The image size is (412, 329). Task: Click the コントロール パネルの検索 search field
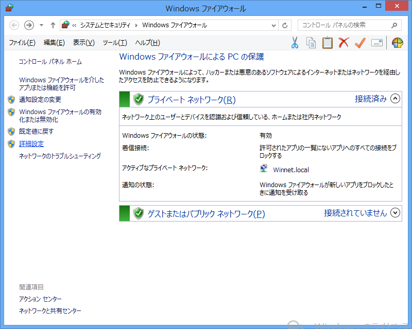click(x=345, y=25)
